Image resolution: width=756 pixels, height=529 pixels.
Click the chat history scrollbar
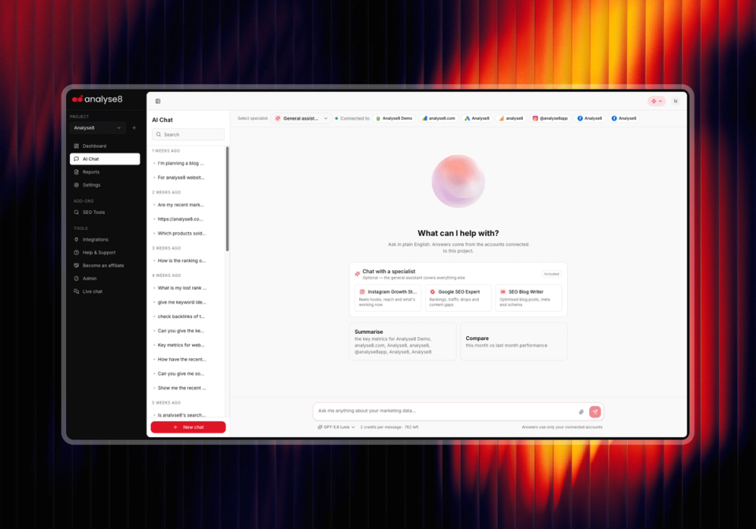pos(227,199)
